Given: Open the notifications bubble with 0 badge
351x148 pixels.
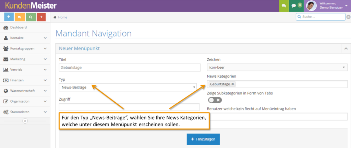Looking at the screenshot, I should click(296, 6).
